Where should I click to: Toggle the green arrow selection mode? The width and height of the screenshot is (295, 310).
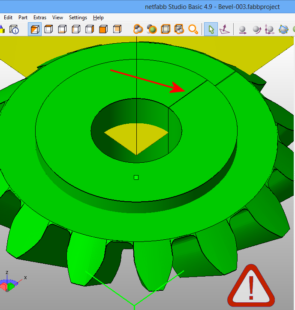[x=211, y=30]
